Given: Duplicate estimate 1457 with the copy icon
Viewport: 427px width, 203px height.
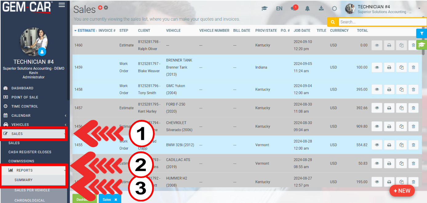Looking at the screenshot, I should tap(401, 108).
